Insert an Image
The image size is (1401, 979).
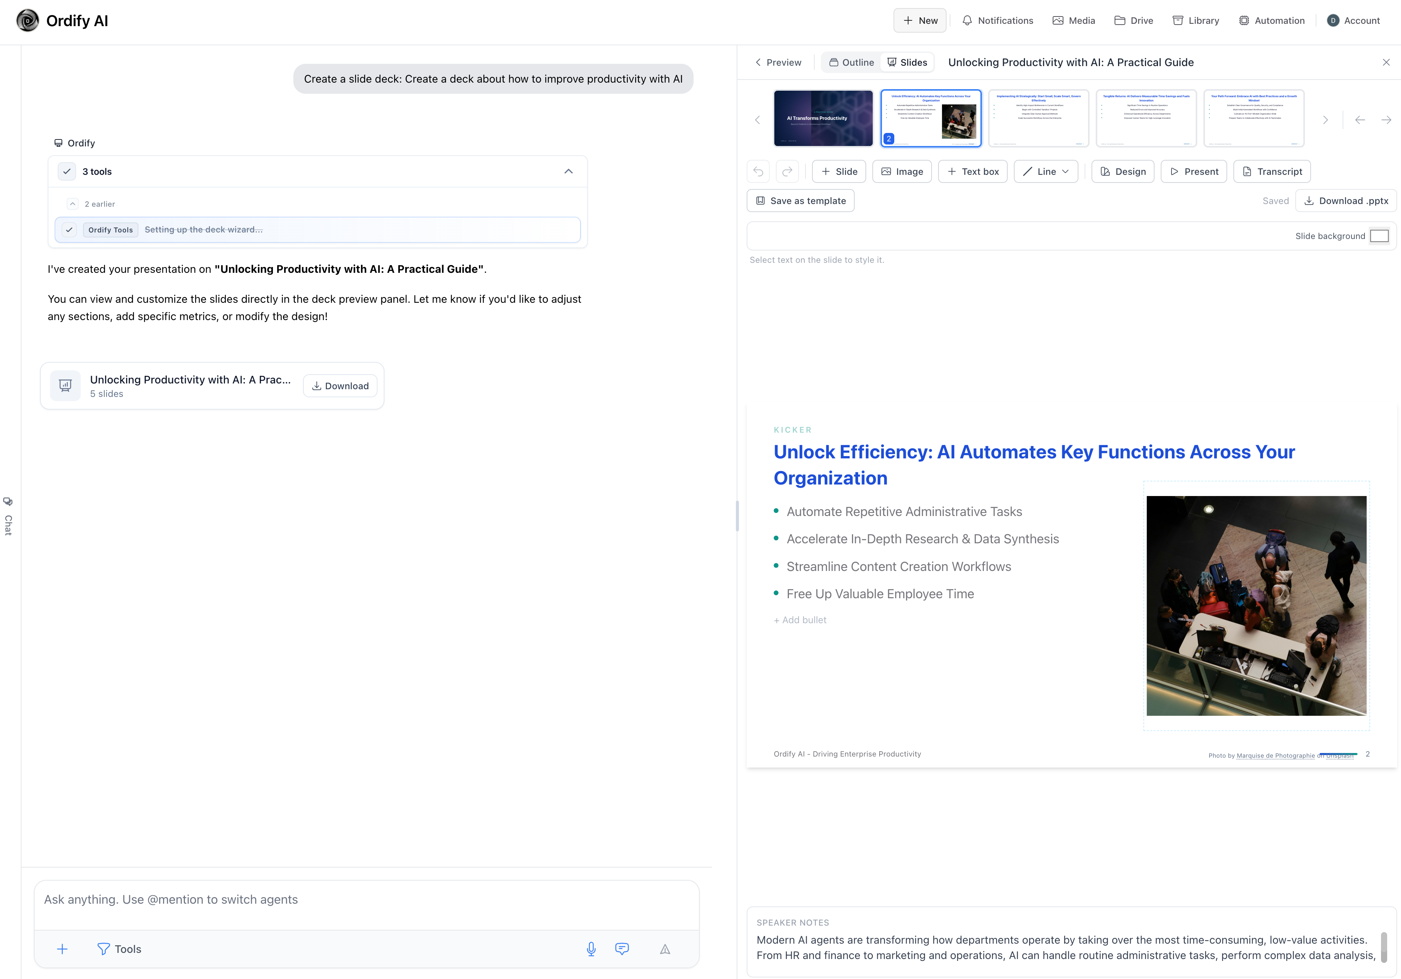pos(902,171)
